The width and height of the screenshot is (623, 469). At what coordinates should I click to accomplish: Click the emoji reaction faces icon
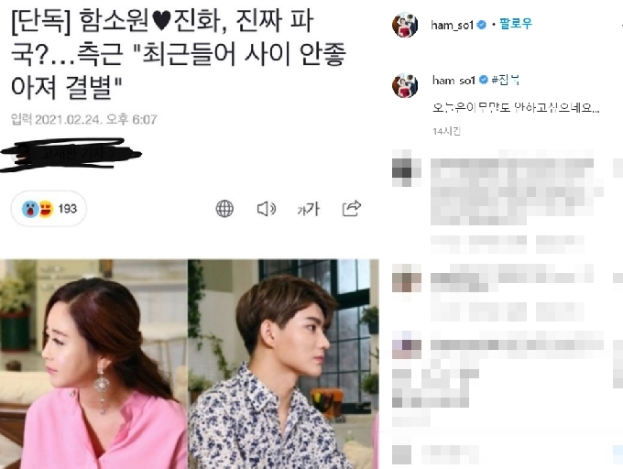(x=38, y=209)
